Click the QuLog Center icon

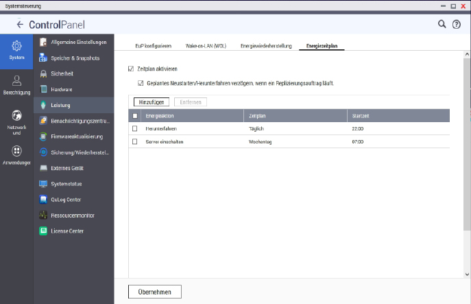(43, 200)
